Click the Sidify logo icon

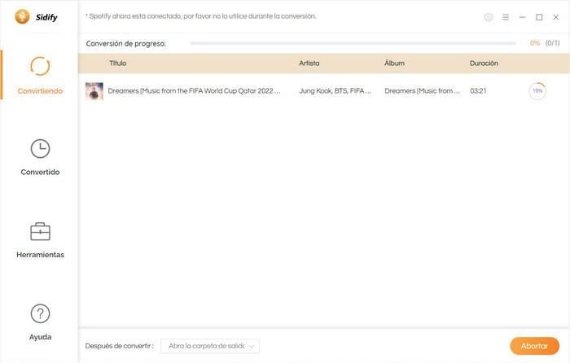[22, 17]
